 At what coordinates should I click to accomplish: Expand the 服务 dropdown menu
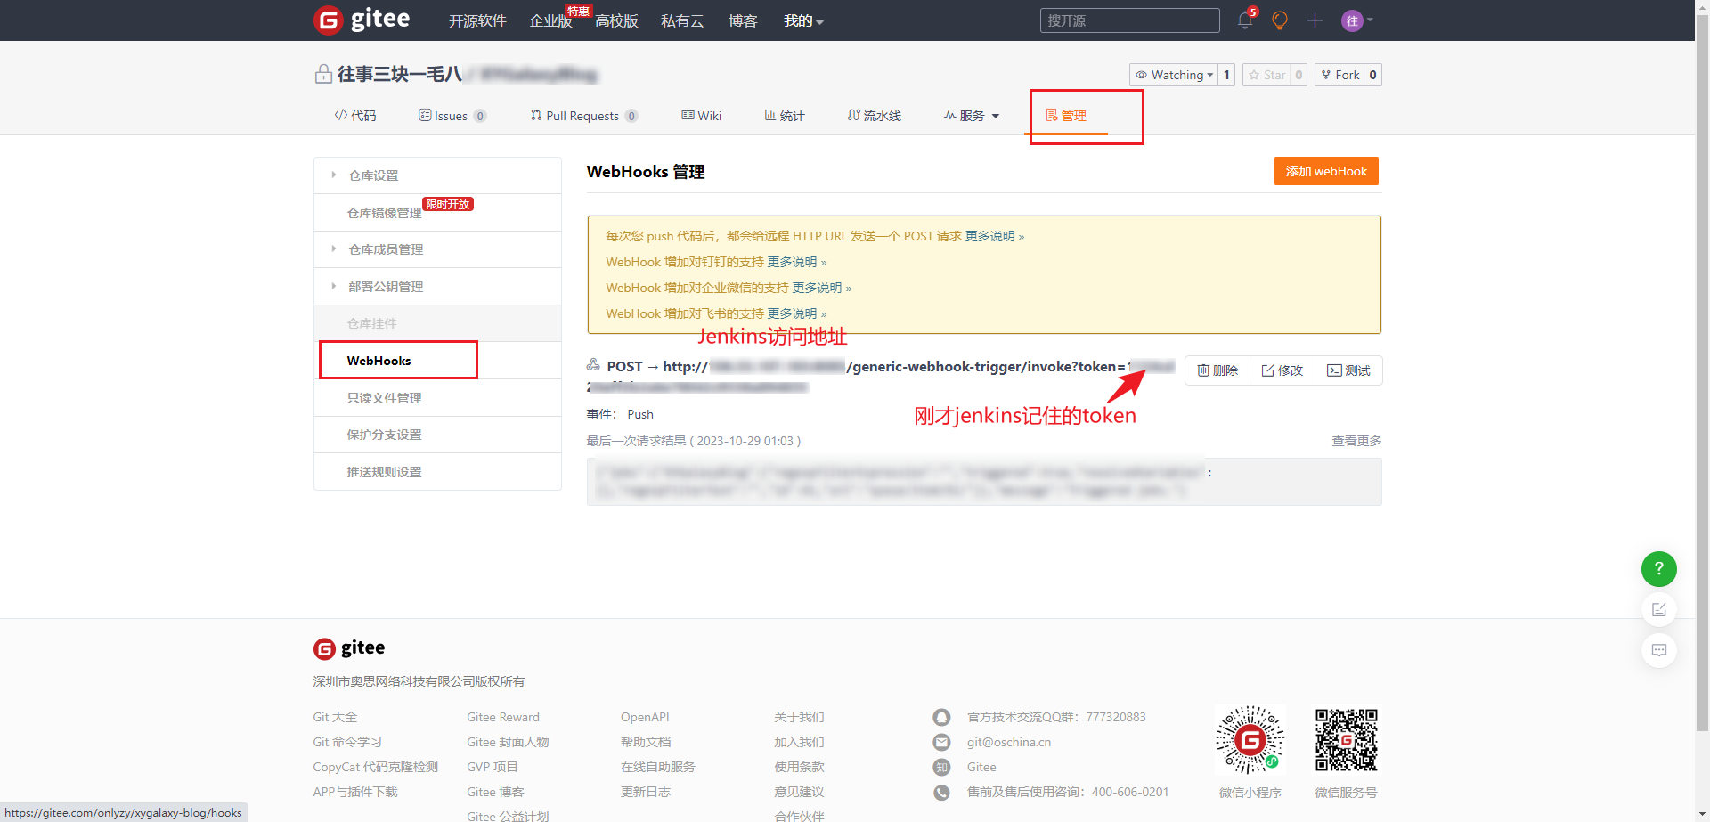[972, 116]
